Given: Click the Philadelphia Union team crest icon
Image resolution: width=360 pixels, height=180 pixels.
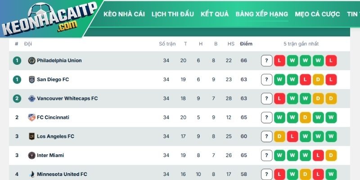Looking at the screenshot, I should 31,60.
